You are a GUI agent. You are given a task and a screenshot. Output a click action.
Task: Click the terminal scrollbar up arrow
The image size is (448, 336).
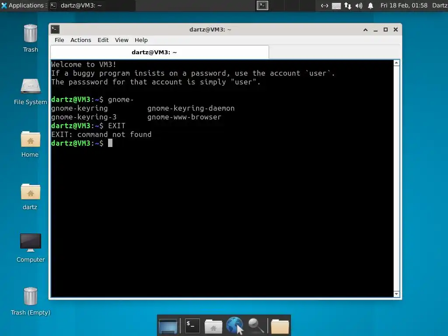coord(396,63)
